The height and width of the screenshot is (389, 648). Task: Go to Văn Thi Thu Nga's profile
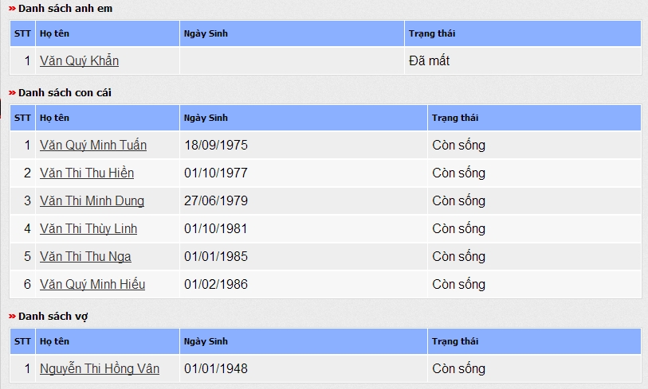[85, 256]
